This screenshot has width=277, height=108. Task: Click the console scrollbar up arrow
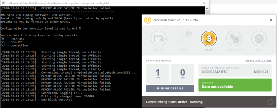207,8
